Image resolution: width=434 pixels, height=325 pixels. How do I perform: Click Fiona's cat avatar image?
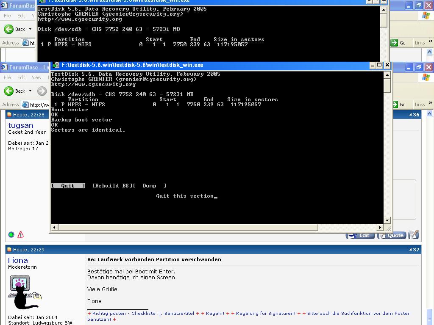point(24,292)
